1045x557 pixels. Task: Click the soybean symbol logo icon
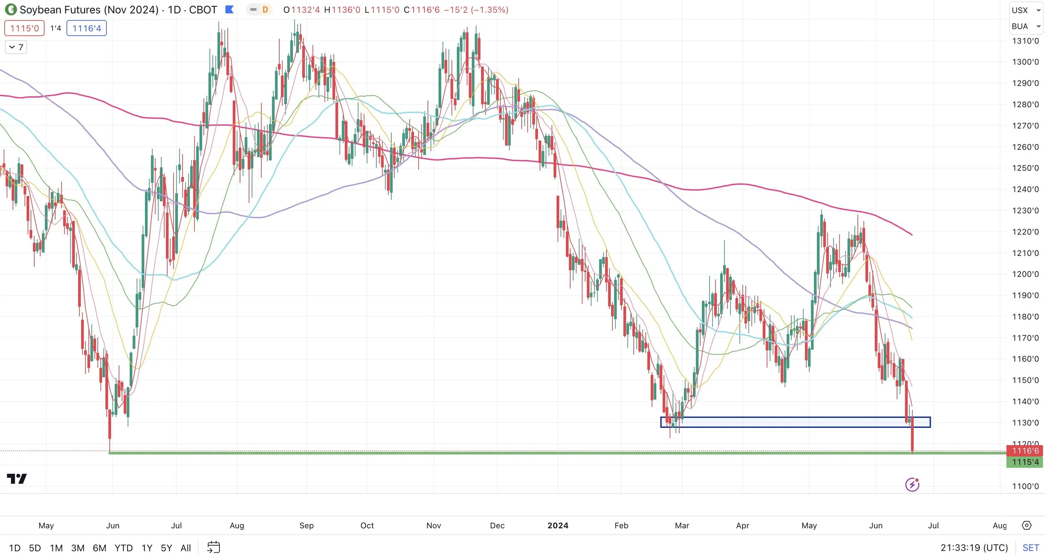click(x=10, y=9)
